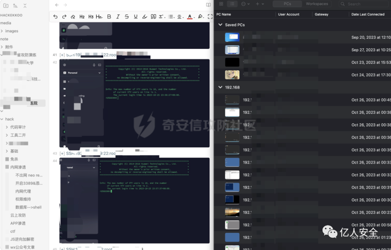Switch to reading view via the book icon
The width and height of the screenshot is (391, 250).
pos(208,5)
